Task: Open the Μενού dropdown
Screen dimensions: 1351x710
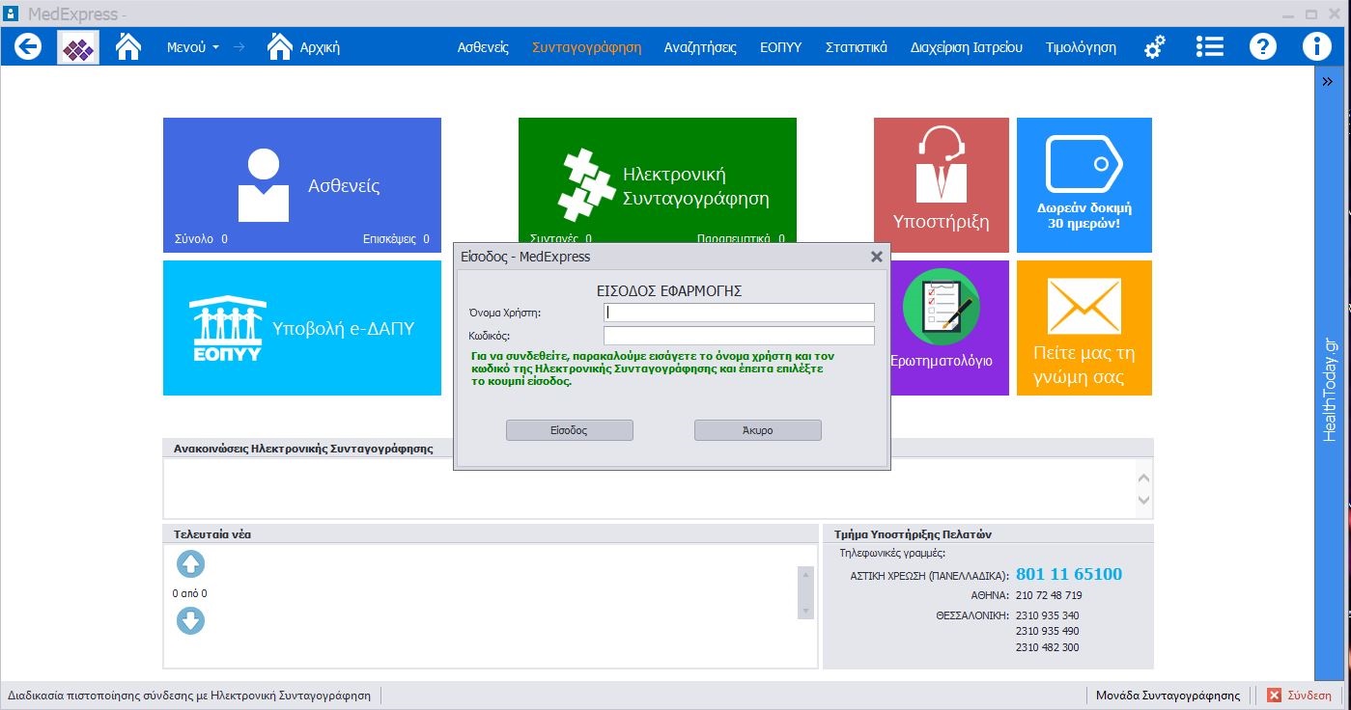Action: (x=193, y=47)
